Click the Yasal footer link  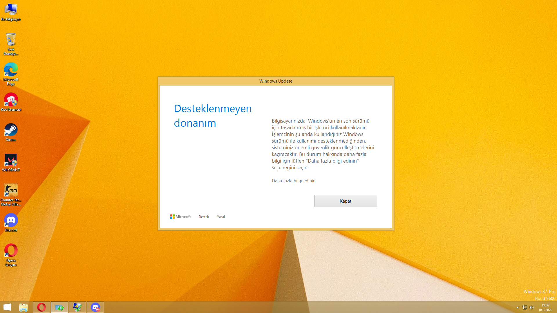tap(221, 217)
